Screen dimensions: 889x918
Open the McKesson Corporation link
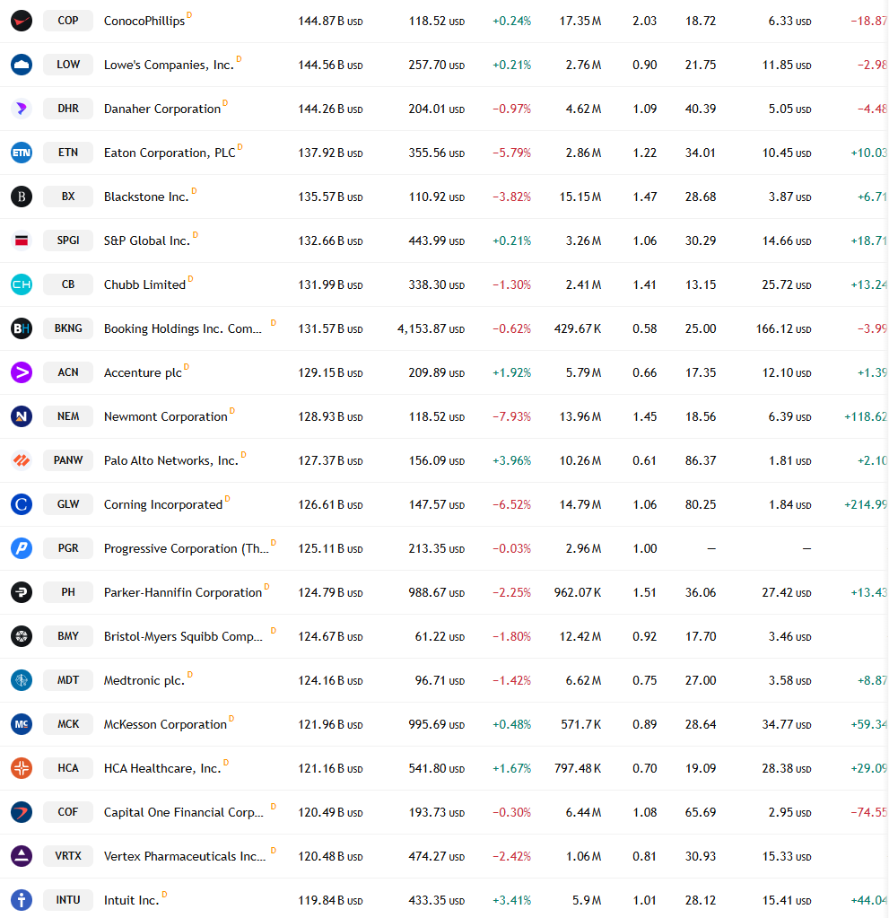(x=165, y=724)
